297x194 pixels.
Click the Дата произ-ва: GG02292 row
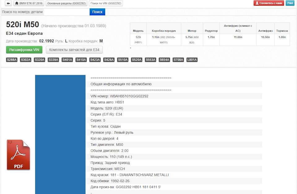[174, 187]
